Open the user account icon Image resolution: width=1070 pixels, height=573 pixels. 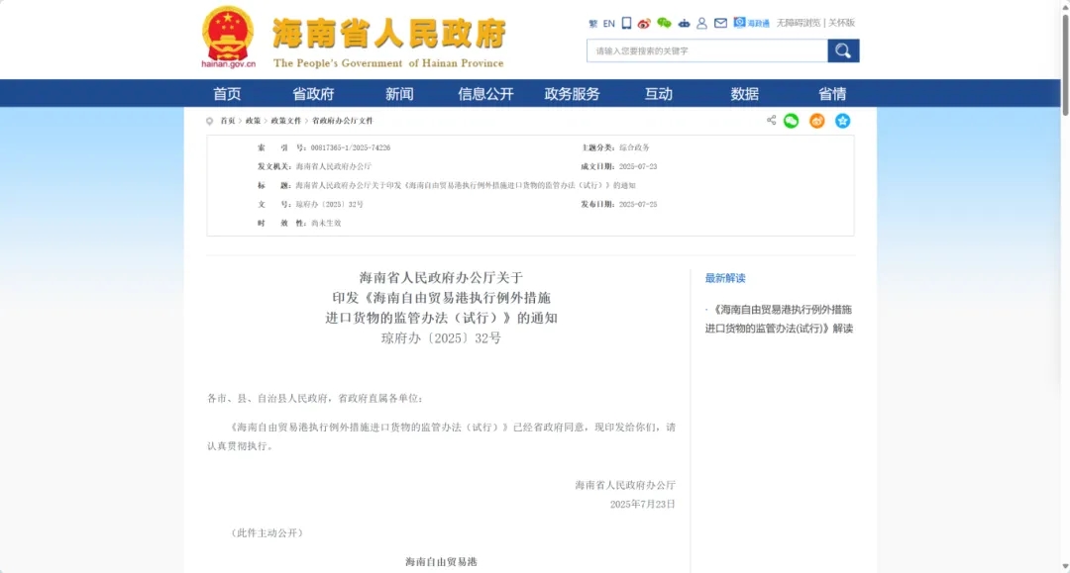coord(701,23)
